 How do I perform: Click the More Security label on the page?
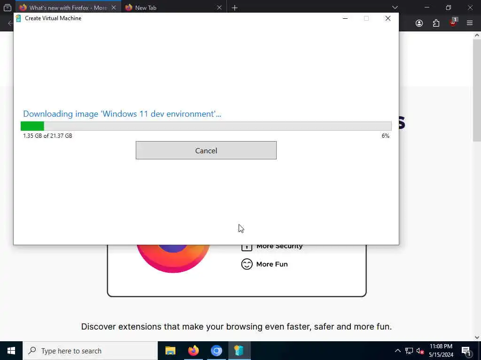point(279,247)
